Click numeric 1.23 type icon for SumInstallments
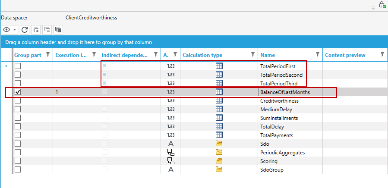The height and width of the screenshot is (188, 388). (x=171, y=118)
